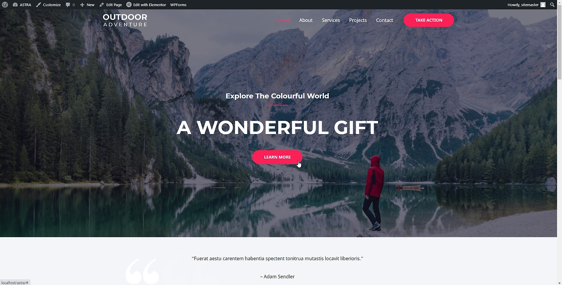This screenshot has width=562, height=285.
Task: Click Edit Page pencil item
Action: pos(111,5)
